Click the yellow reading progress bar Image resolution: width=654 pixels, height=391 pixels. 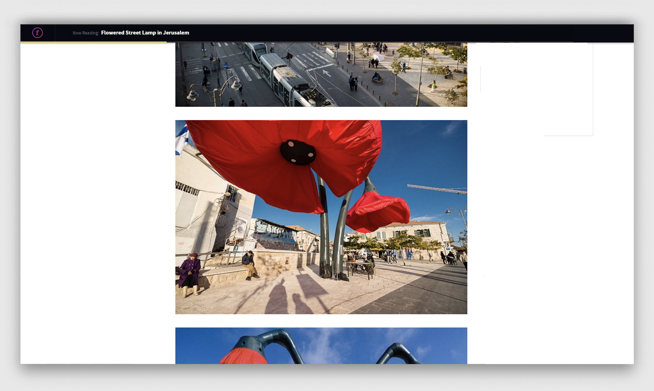click(x=93, y=42)
